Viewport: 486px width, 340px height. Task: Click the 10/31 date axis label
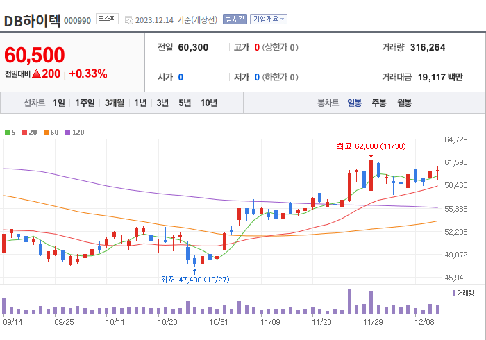click(x=219, y=322)
